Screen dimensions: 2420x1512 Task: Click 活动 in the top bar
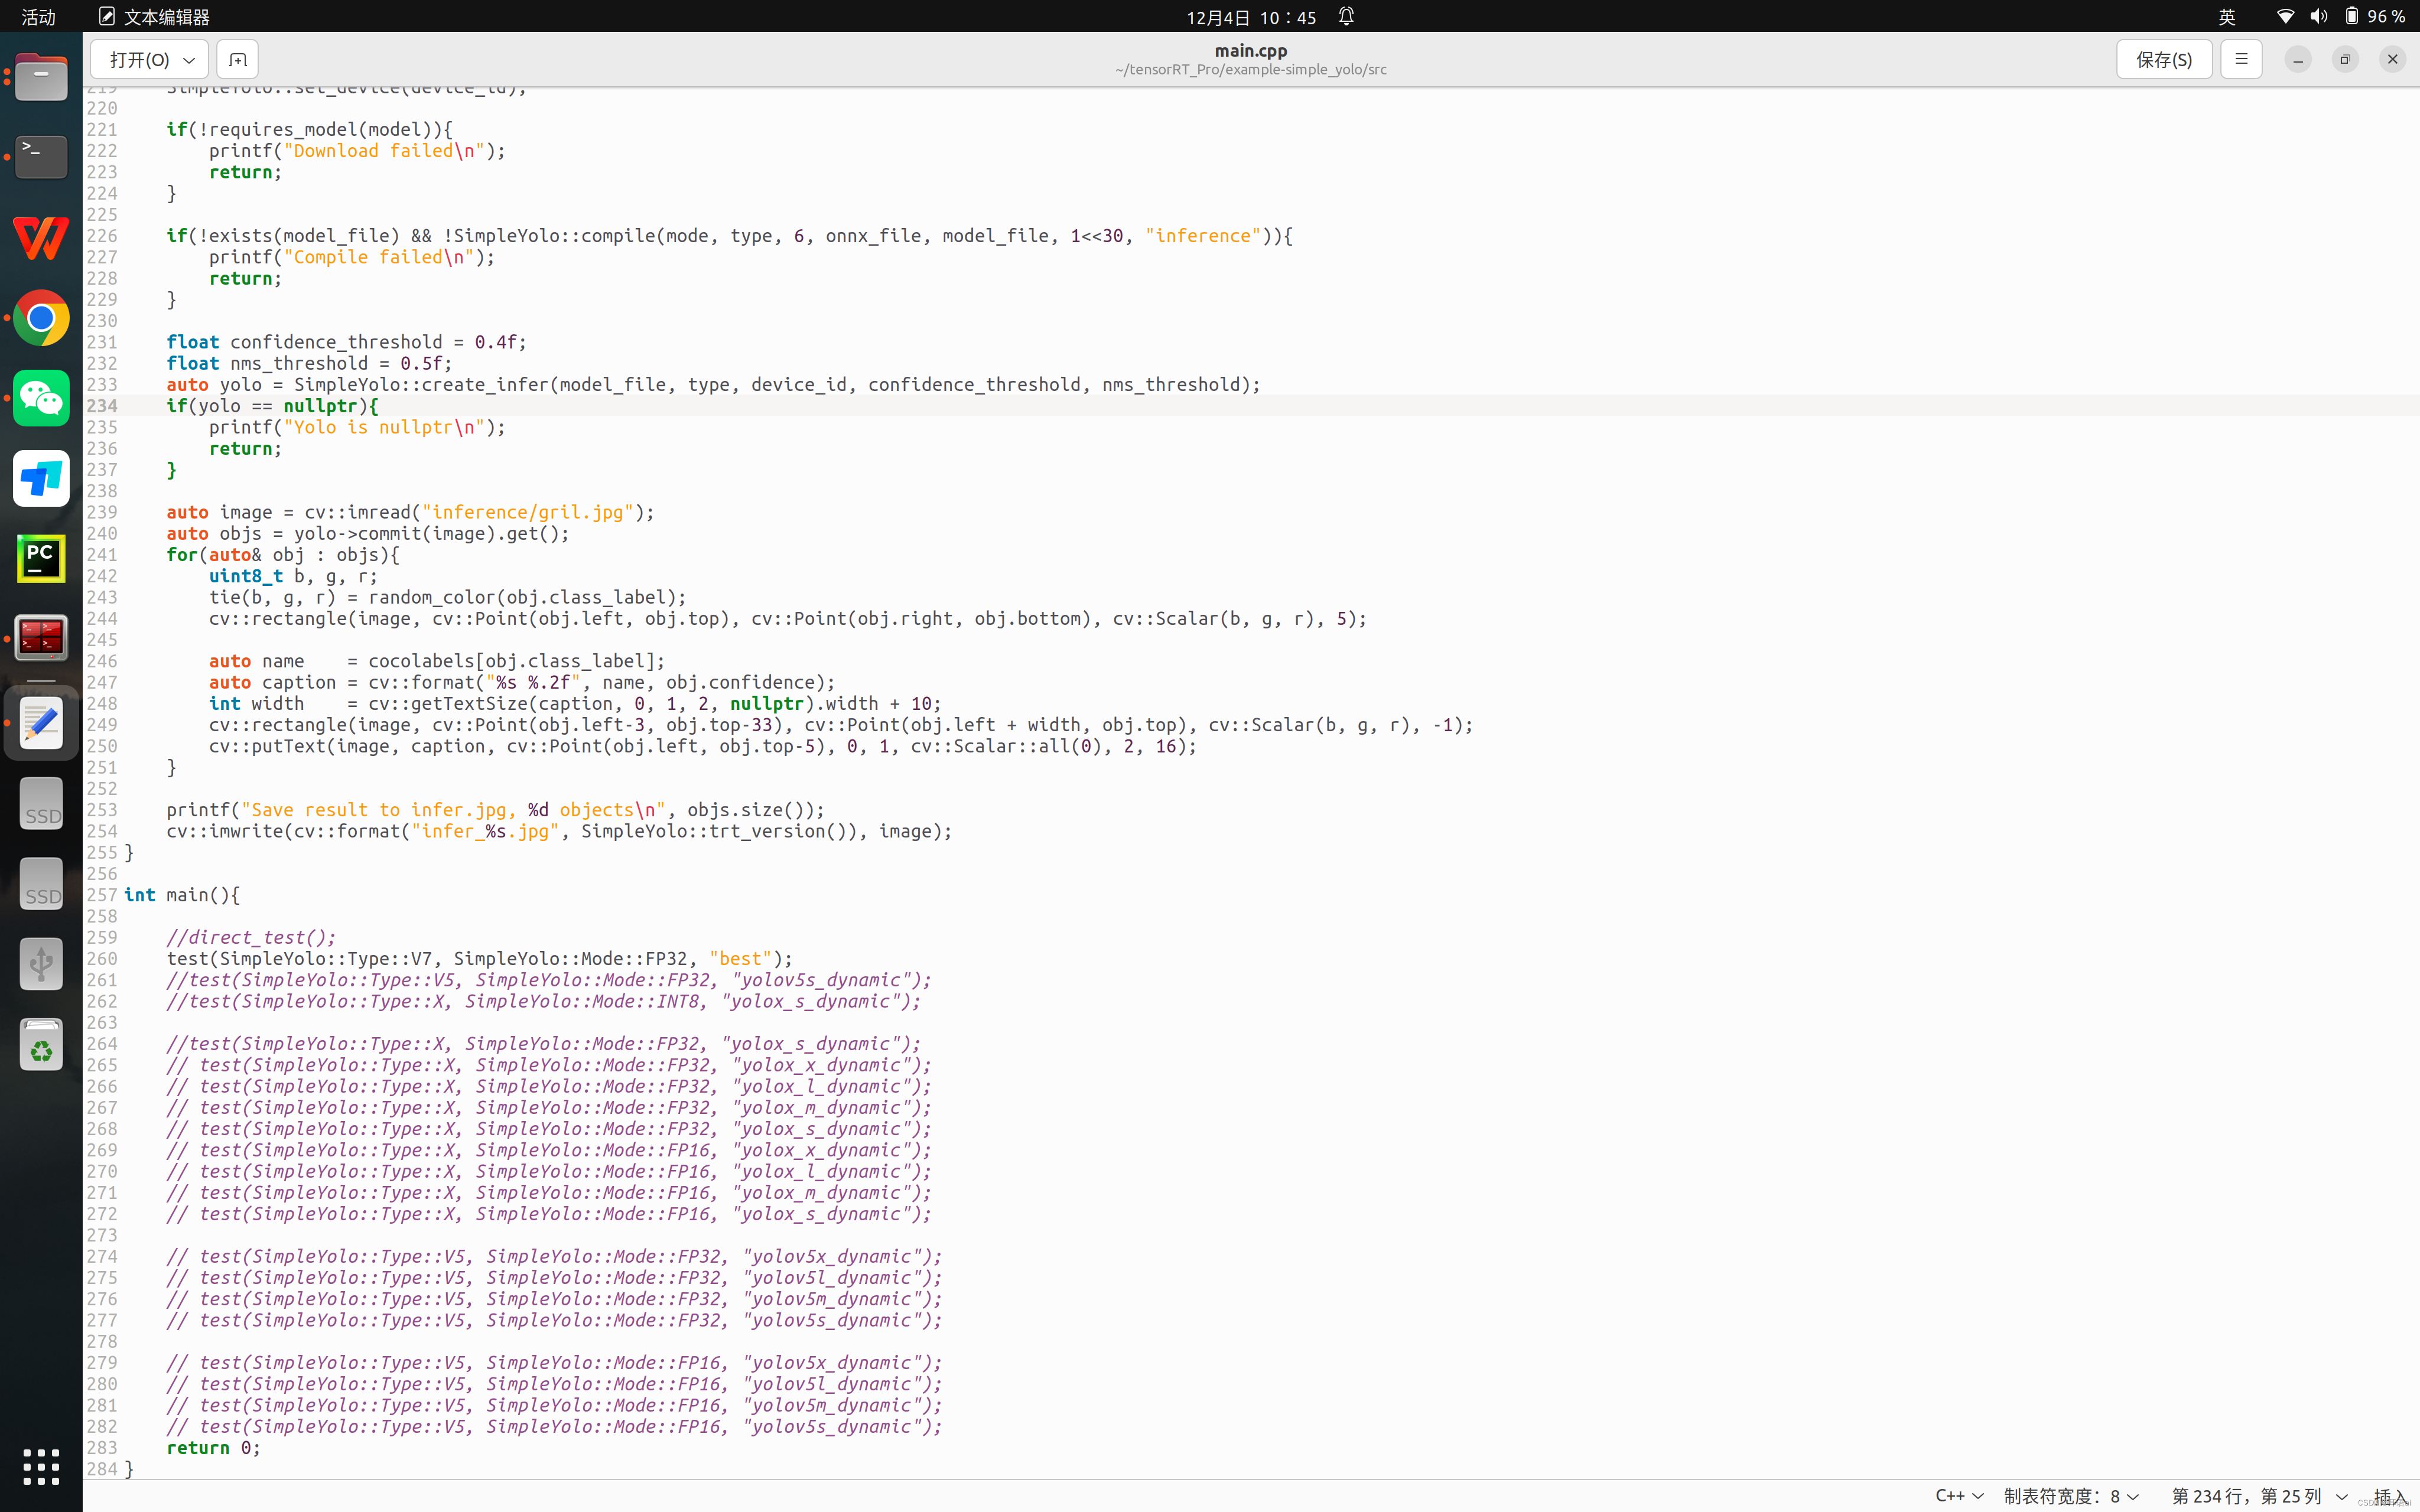38,16
